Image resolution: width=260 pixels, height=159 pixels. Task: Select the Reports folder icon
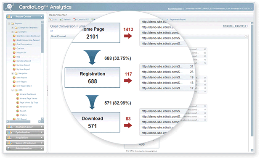point(13,23)
